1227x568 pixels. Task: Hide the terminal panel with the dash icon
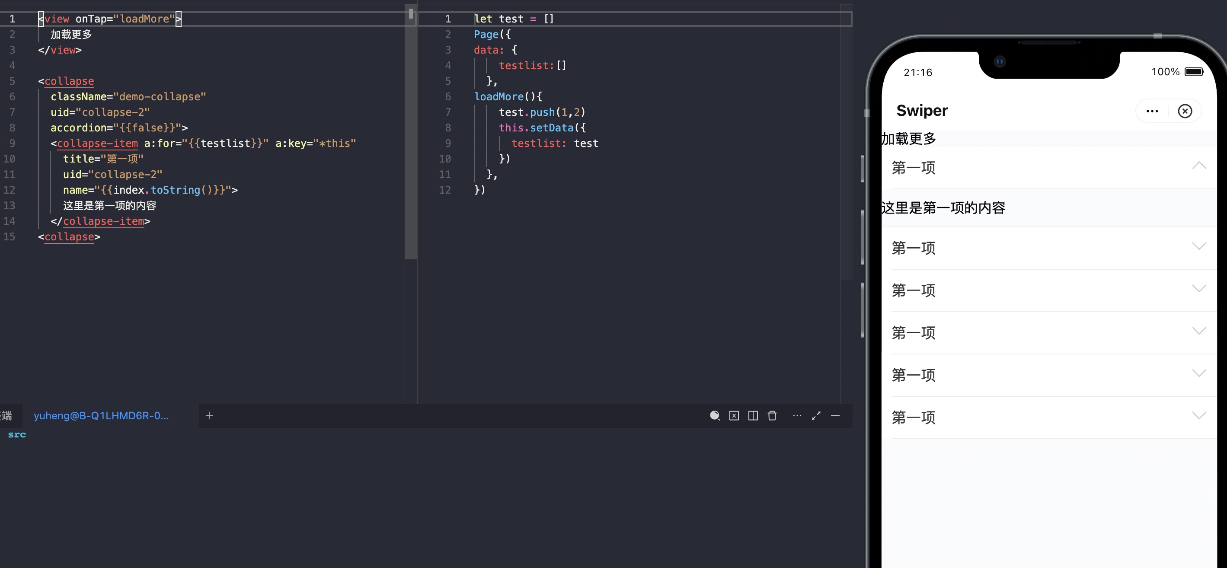pyautogui.click(x=836, y=416)
